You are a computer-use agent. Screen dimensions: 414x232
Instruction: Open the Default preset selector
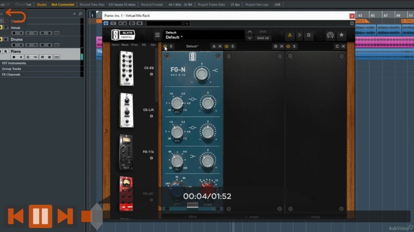pyautogui.click(x=204, y=35)
